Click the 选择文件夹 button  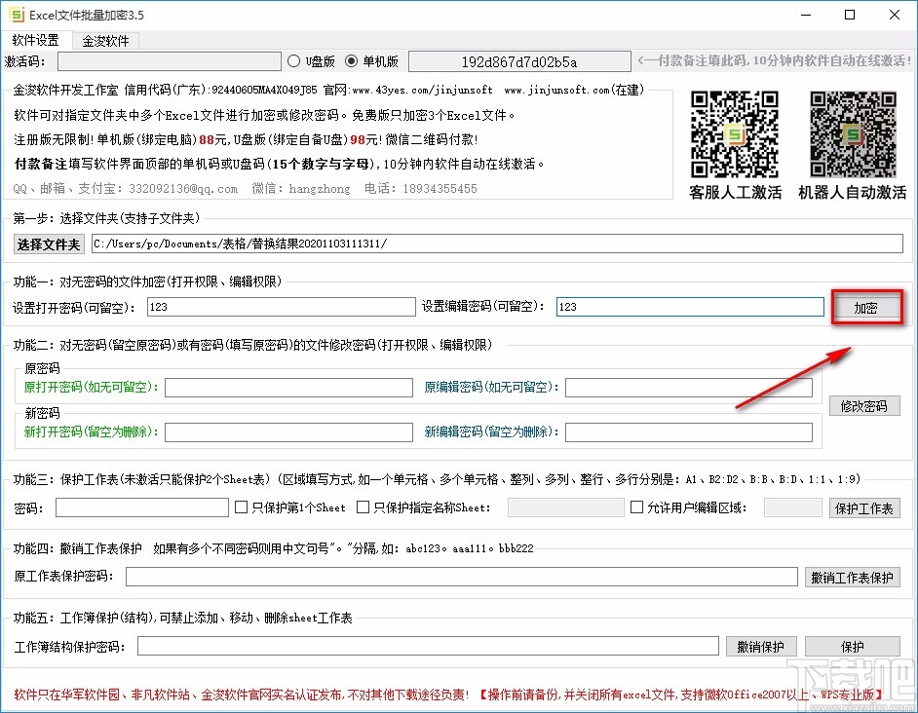pyautogui.click(x=48, y=244)
